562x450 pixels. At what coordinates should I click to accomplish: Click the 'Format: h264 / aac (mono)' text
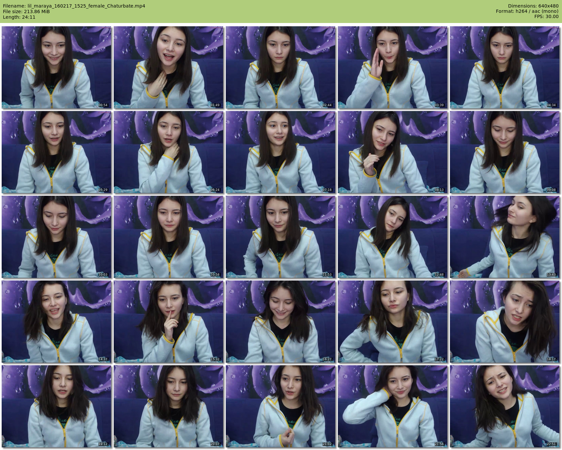(x=527, y=11)
